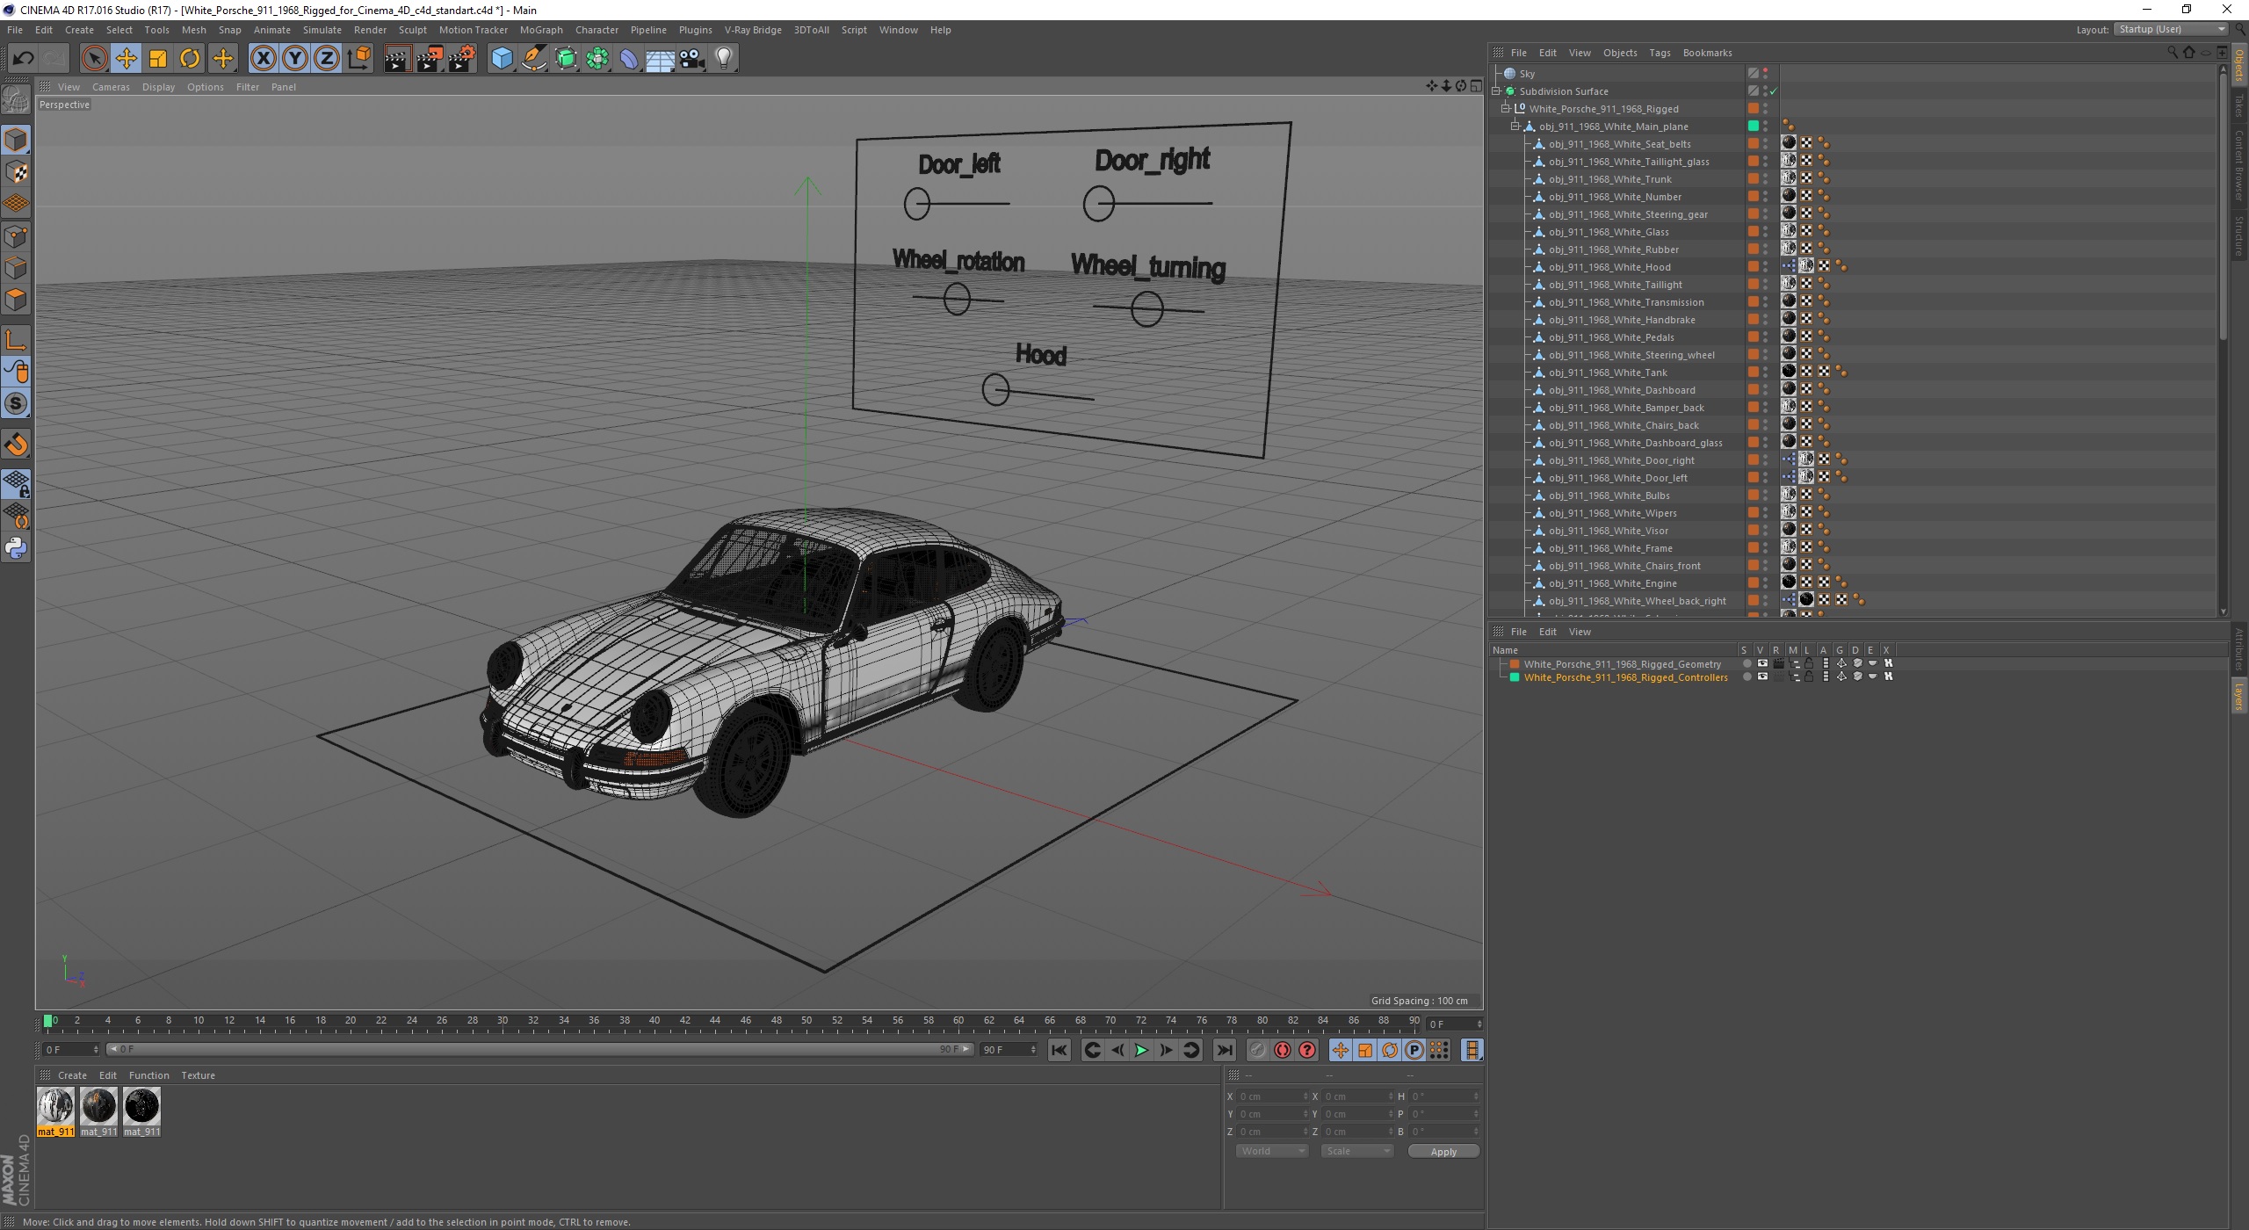Click the Python icon in left toolbar
The image size is (2249, 1230).
pos(16,548)
